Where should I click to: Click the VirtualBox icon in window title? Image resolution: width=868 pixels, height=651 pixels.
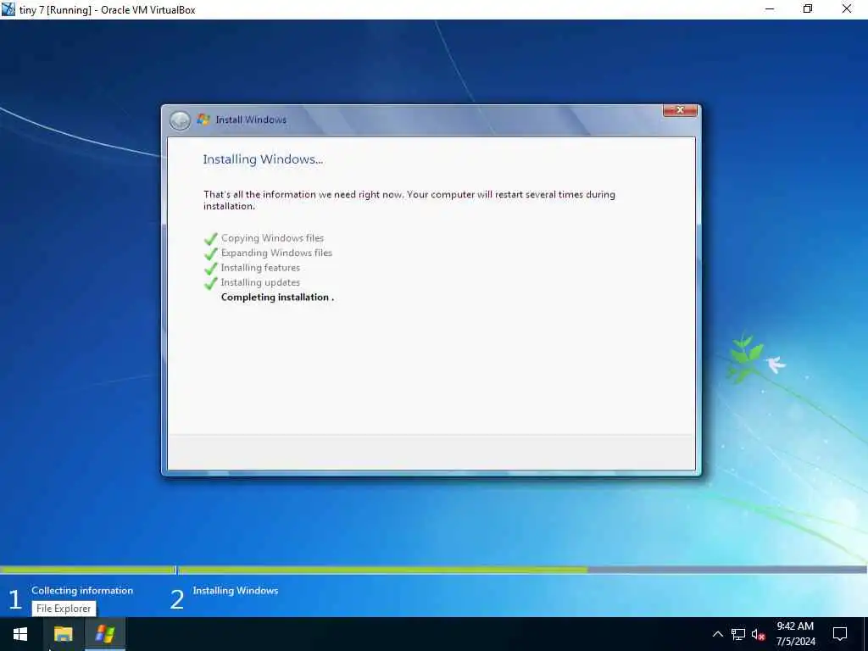8,9
